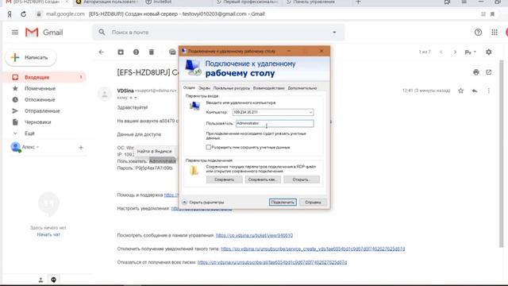This screenshot has height=286, width=508.
Task: Click the Пользователь input field
Action: coord(275,124)
